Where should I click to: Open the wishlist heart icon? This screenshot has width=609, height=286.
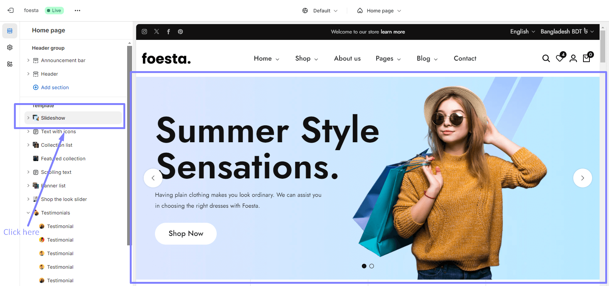[560, 58]
